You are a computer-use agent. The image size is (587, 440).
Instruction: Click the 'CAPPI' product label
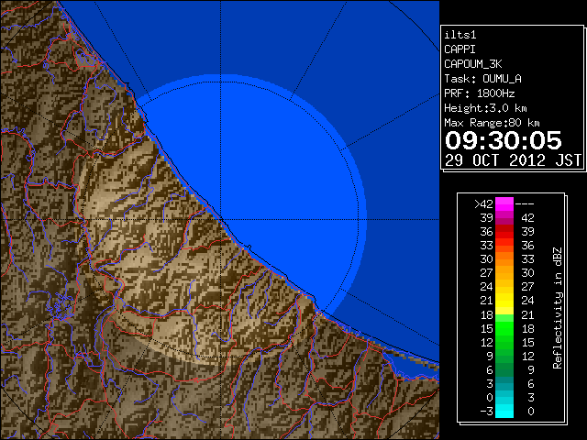pos(460,49)
